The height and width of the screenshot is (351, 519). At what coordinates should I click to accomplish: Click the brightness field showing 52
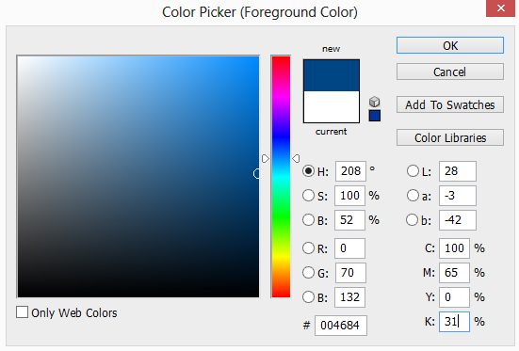(349, 219)
